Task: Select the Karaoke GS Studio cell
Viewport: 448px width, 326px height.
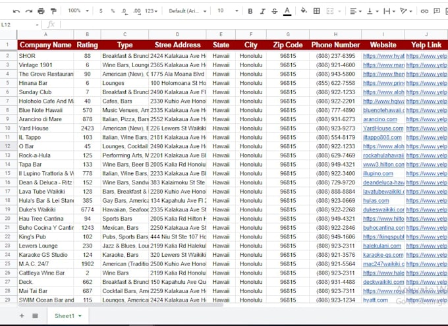Action: [x=45, y=255]
